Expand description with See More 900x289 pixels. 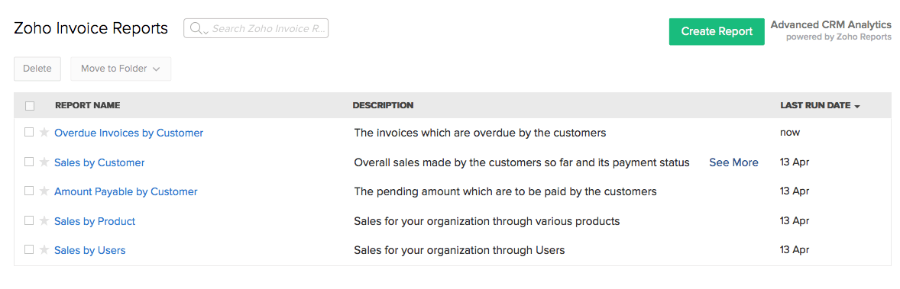(x=733, y=162)
